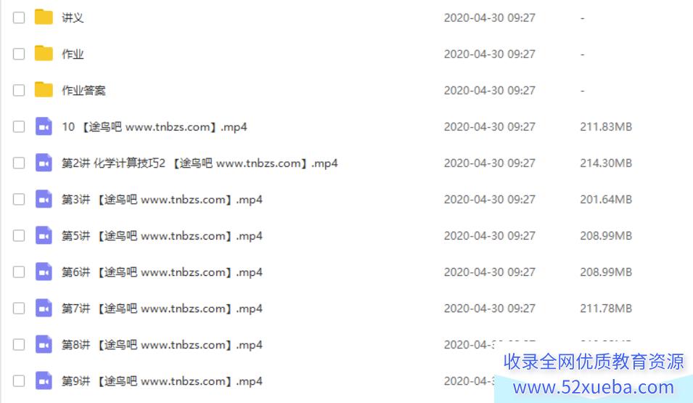Select checkbox for 作业答案 folder
The width and height of the screenshot is (693, 403).
(x=19, y=90)
